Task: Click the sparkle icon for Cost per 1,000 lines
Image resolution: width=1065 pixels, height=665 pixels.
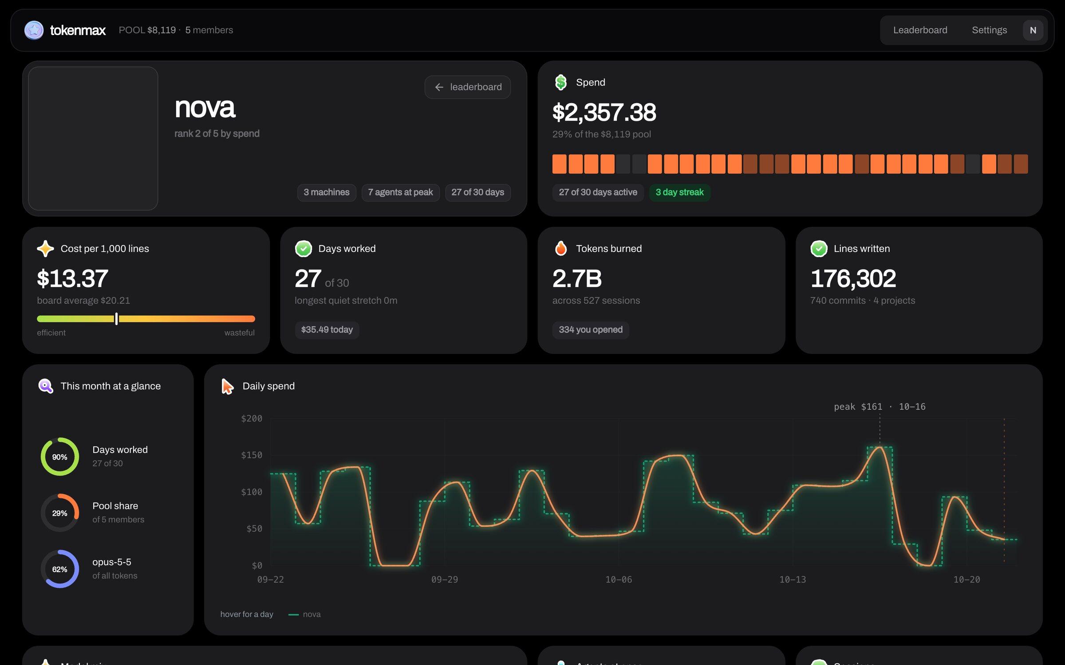Action: (x=45, y=249)
